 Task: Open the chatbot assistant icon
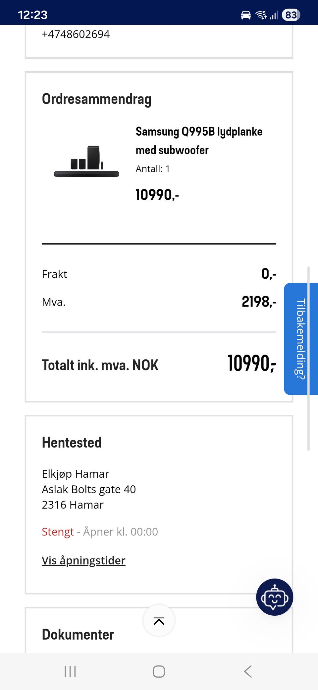pos(275,597)
